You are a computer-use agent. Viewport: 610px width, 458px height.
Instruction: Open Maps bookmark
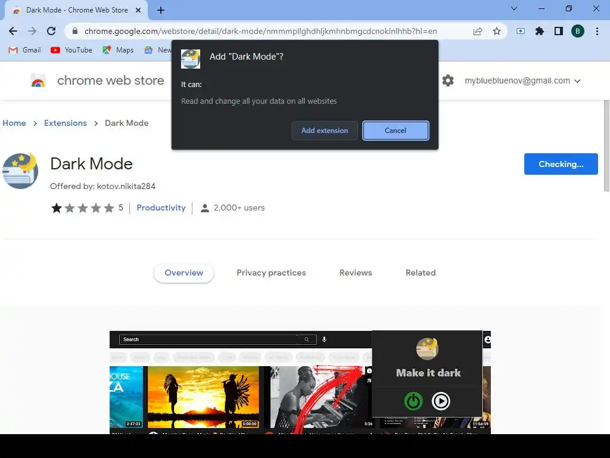point(118,50)
